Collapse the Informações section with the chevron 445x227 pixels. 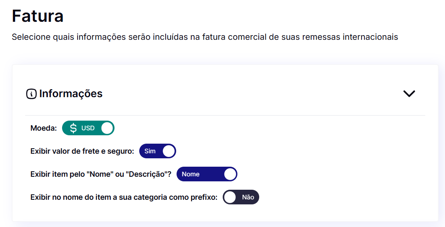pos(409,94)
